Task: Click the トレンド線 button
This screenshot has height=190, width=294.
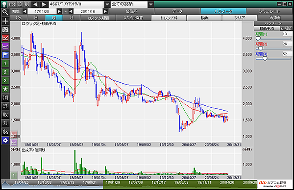Action: pyautogui.click(x=169, y=18)
